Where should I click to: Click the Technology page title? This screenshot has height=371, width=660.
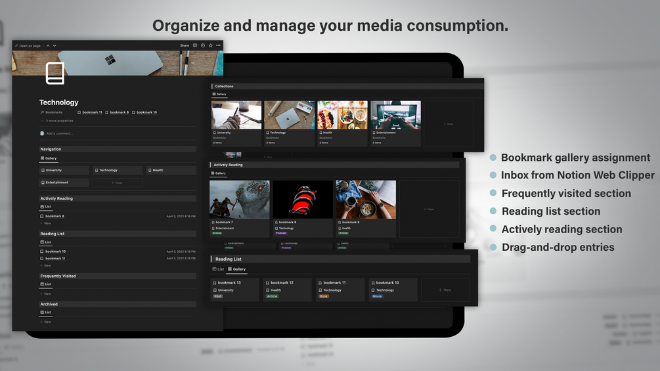59,102
